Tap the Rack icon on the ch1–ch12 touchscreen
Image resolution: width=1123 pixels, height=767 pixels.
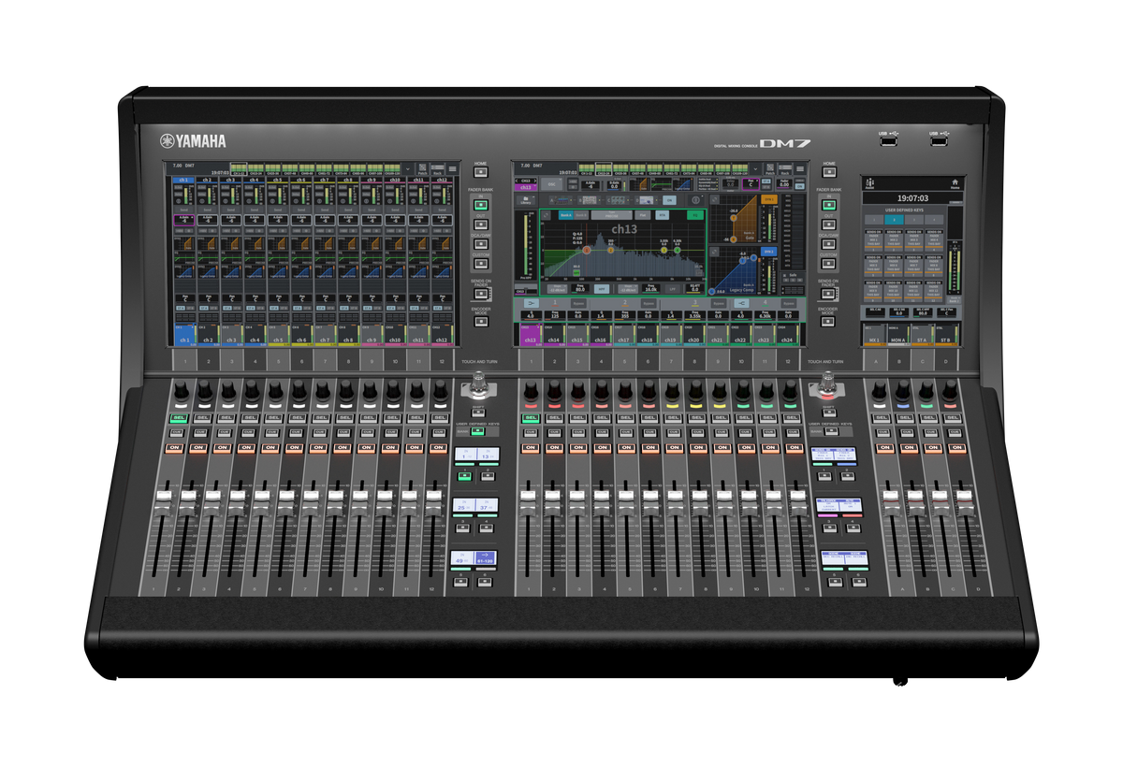[x=438, y=169]
